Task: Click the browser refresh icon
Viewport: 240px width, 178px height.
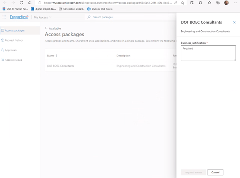Action: click(x=21, y=3)
